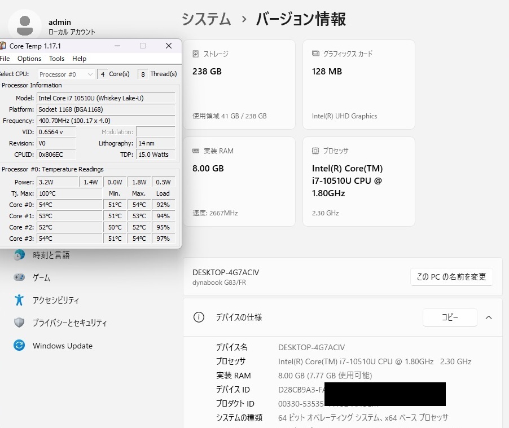
Task: Click the Revision value V0
Action: (x=56, y=143)
